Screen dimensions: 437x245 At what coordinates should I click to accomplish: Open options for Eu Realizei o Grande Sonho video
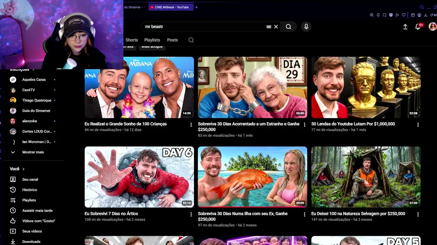click(191, 125)
